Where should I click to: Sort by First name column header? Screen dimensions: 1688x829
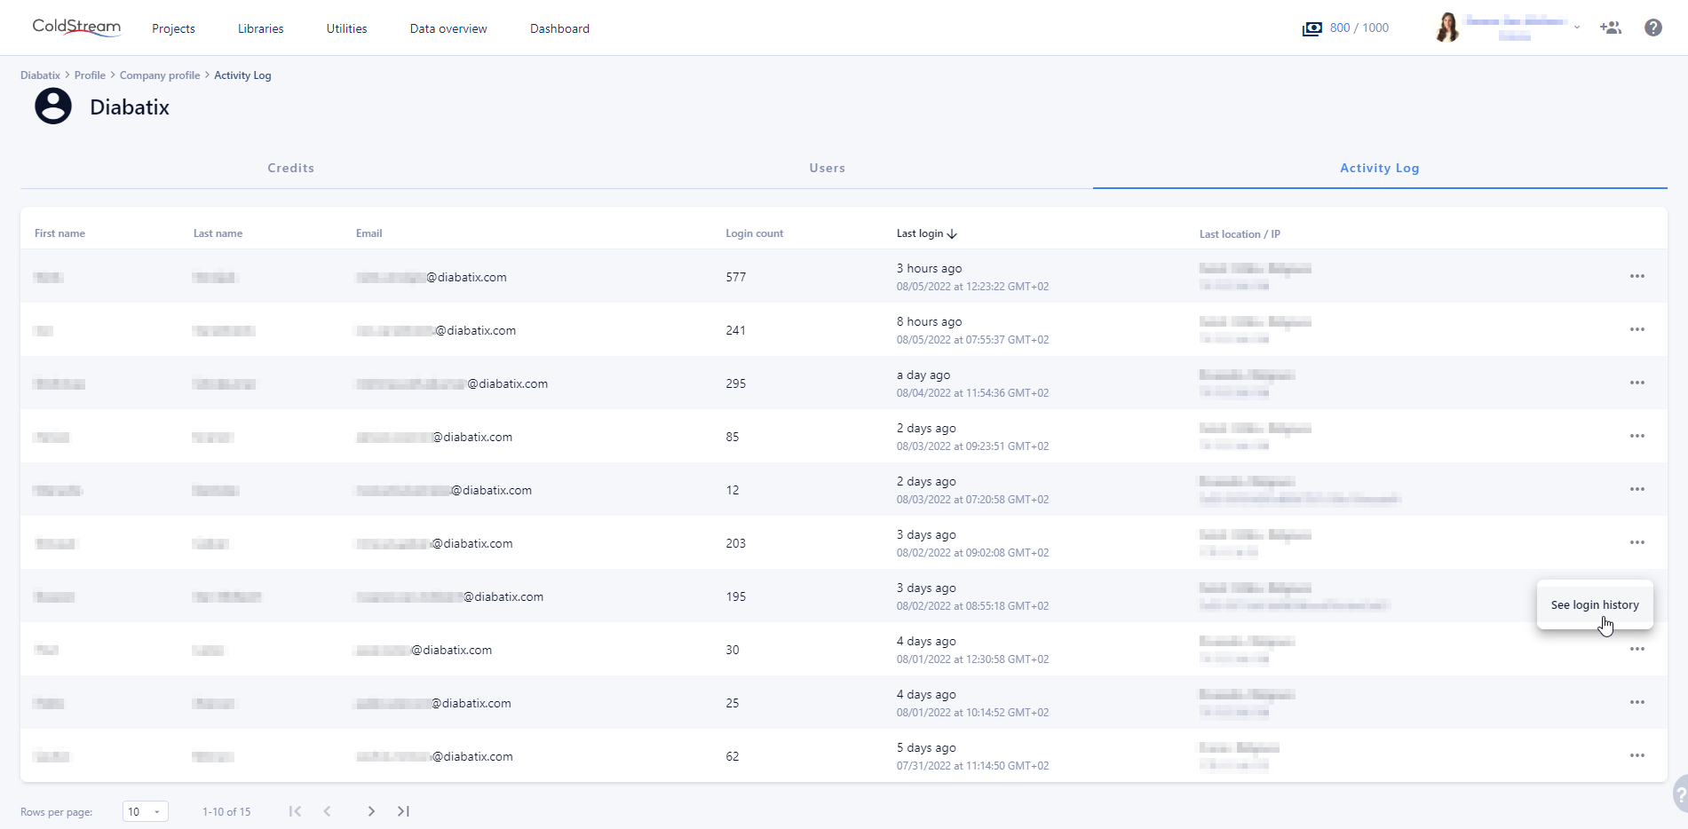[59, 233]
